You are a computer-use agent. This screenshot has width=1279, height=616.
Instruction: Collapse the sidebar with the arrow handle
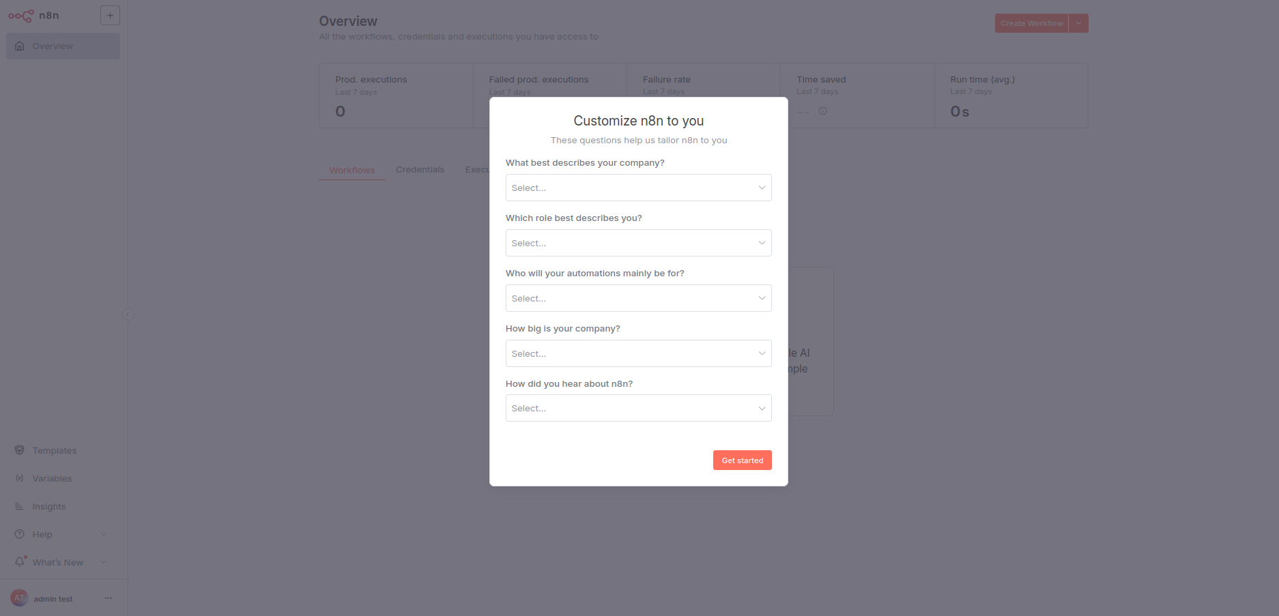click(x=128, y=314)
